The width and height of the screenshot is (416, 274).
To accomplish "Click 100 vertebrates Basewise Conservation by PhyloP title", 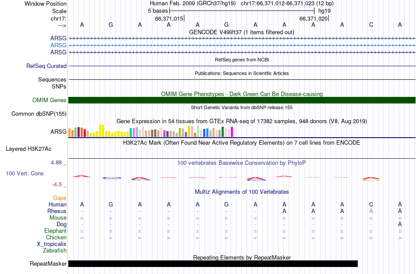I will (242, 163).
